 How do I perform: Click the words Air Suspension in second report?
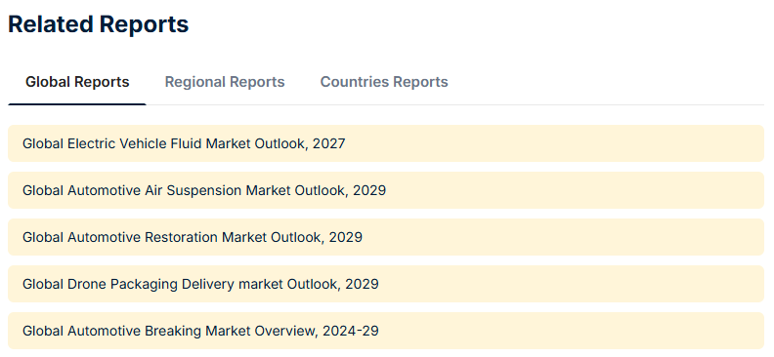pyautogui.click(x=193, y=190)
